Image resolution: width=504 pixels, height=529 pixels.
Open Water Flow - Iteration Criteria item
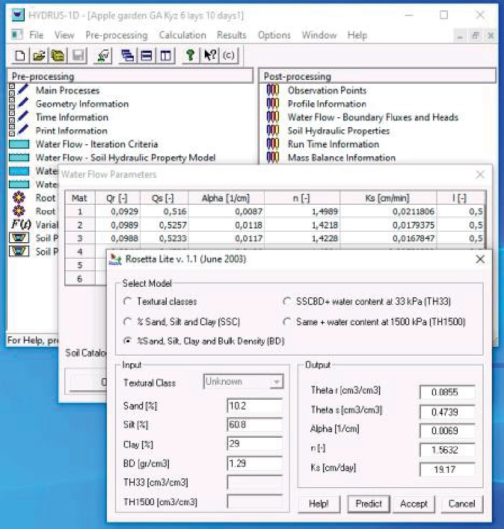tap(96, 144)
